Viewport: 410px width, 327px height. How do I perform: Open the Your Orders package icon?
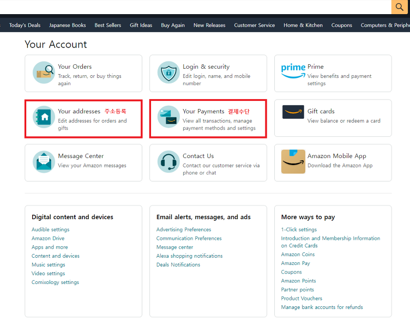pyautogui.click(x=44, y=72)
